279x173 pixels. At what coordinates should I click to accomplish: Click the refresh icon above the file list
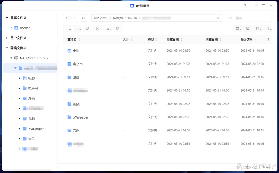click(84, 18)
